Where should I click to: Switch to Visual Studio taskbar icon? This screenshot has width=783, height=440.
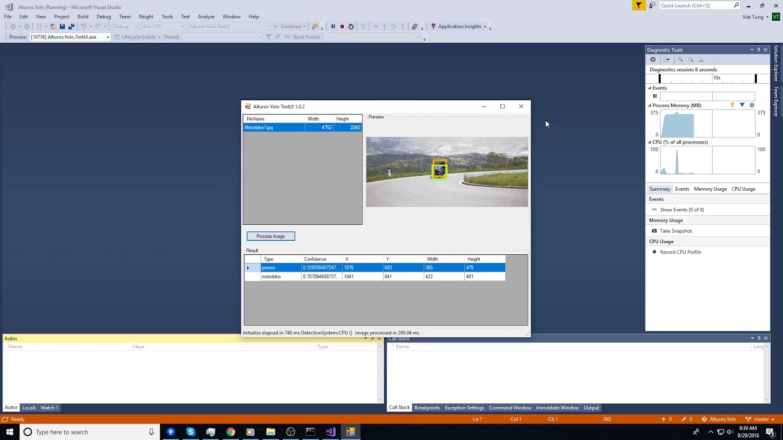330,432
